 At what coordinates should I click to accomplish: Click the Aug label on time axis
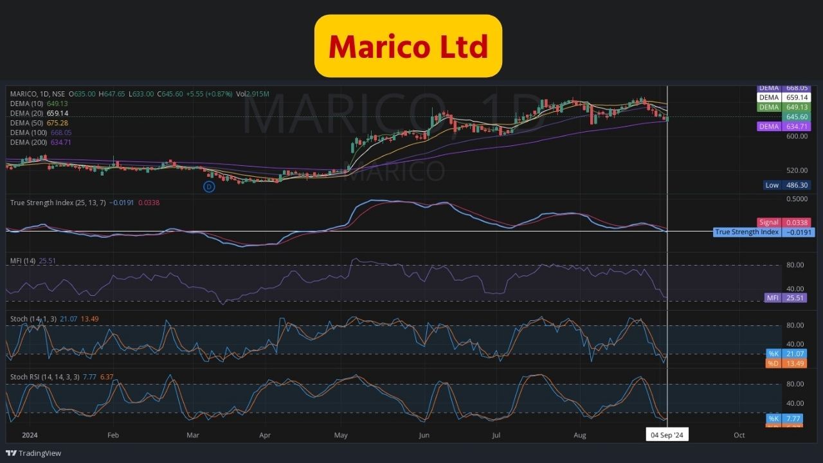[x=580, y=435]
